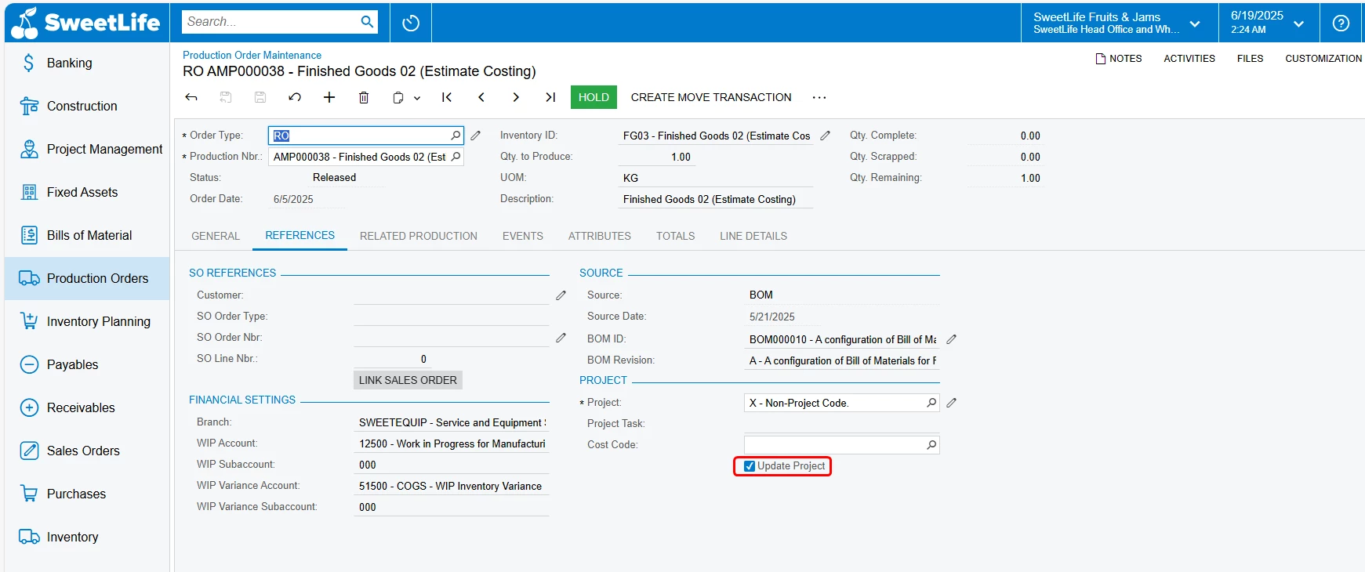The height and width of the screenshot is (572, 1365).
Task: Click the Production Order Maintenance breadcrumb link
Action: [x=252, y=55]
